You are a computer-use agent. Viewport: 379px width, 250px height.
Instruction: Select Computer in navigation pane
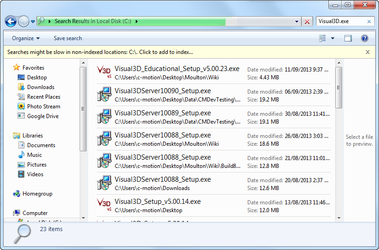[35, 213]
